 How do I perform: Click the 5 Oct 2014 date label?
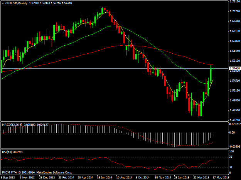[142, 177]
